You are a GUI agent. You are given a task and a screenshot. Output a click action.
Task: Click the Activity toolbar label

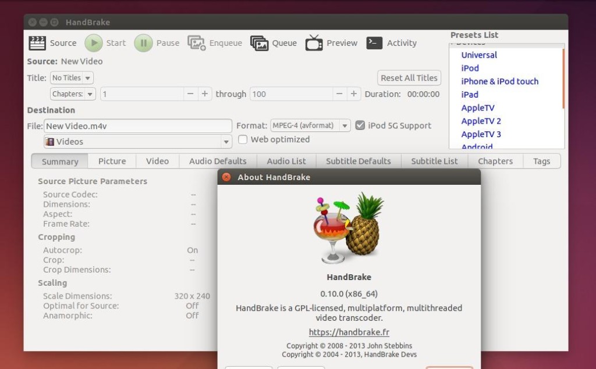402,43
